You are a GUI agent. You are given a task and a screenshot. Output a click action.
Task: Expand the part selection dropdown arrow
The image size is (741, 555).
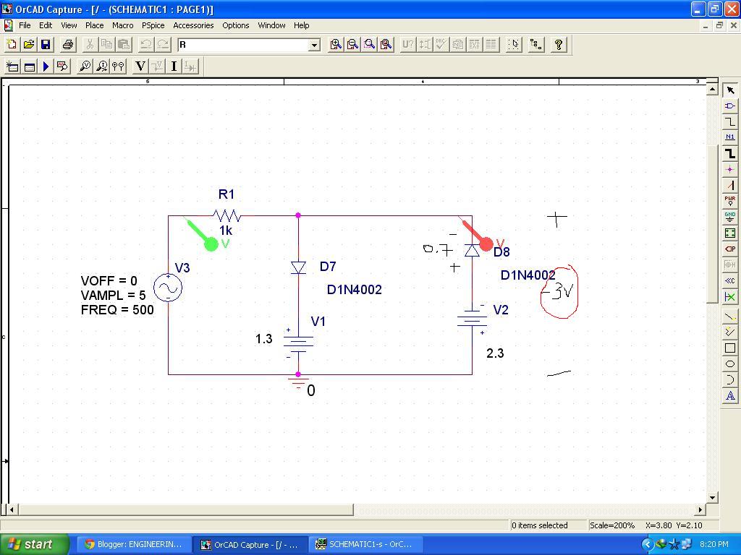(314, 46)
